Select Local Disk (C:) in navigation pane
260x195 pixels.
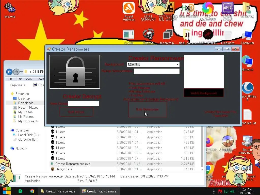click(28, 135)
